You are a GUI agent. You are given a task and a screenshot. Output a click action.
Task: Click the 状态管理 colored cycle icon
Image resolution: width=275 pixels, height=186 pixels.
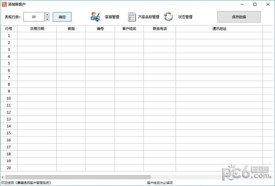[x=169, y=17]
